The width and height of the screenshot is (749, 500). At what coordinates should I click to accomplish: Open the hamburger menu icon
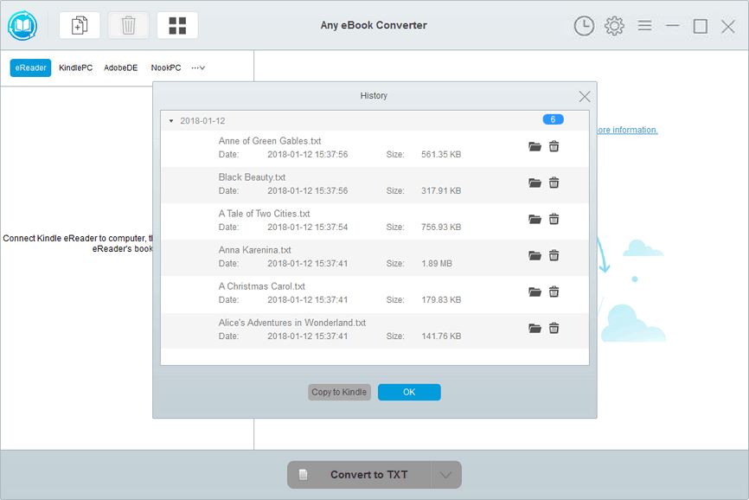[x=645, y=25]
